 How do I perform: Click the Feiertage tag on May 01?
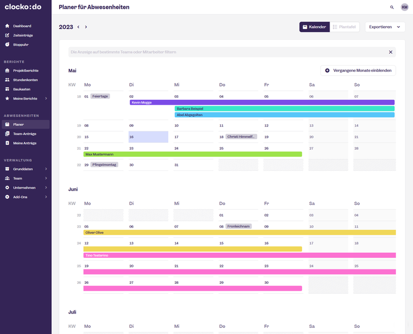(x=100, y=96)
